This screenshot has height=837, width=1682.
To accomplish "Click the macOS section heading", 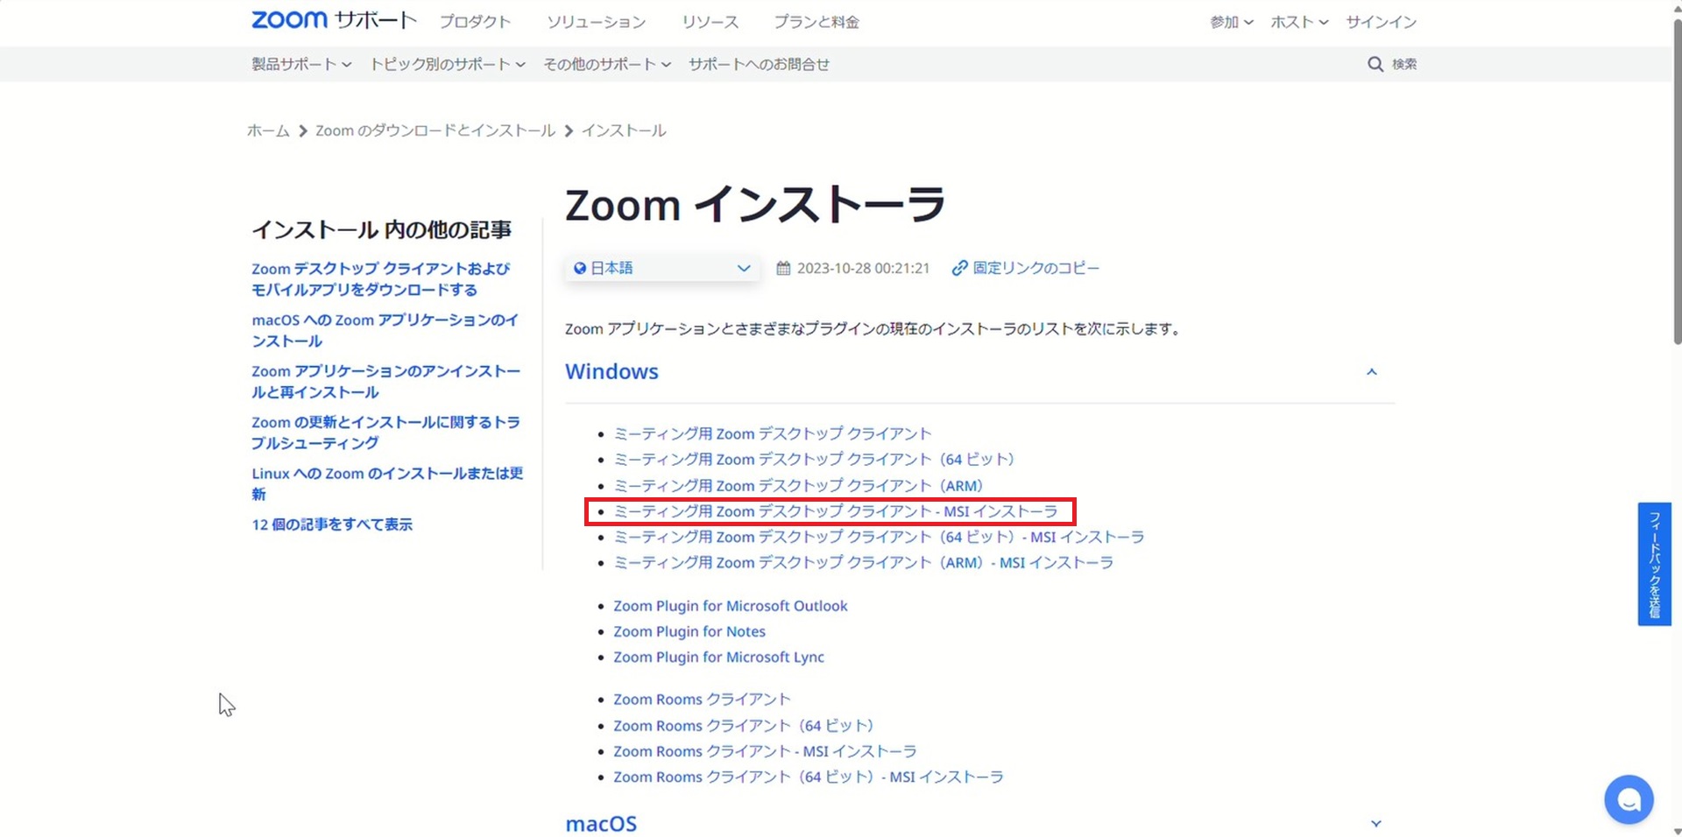I will (601, 824).
